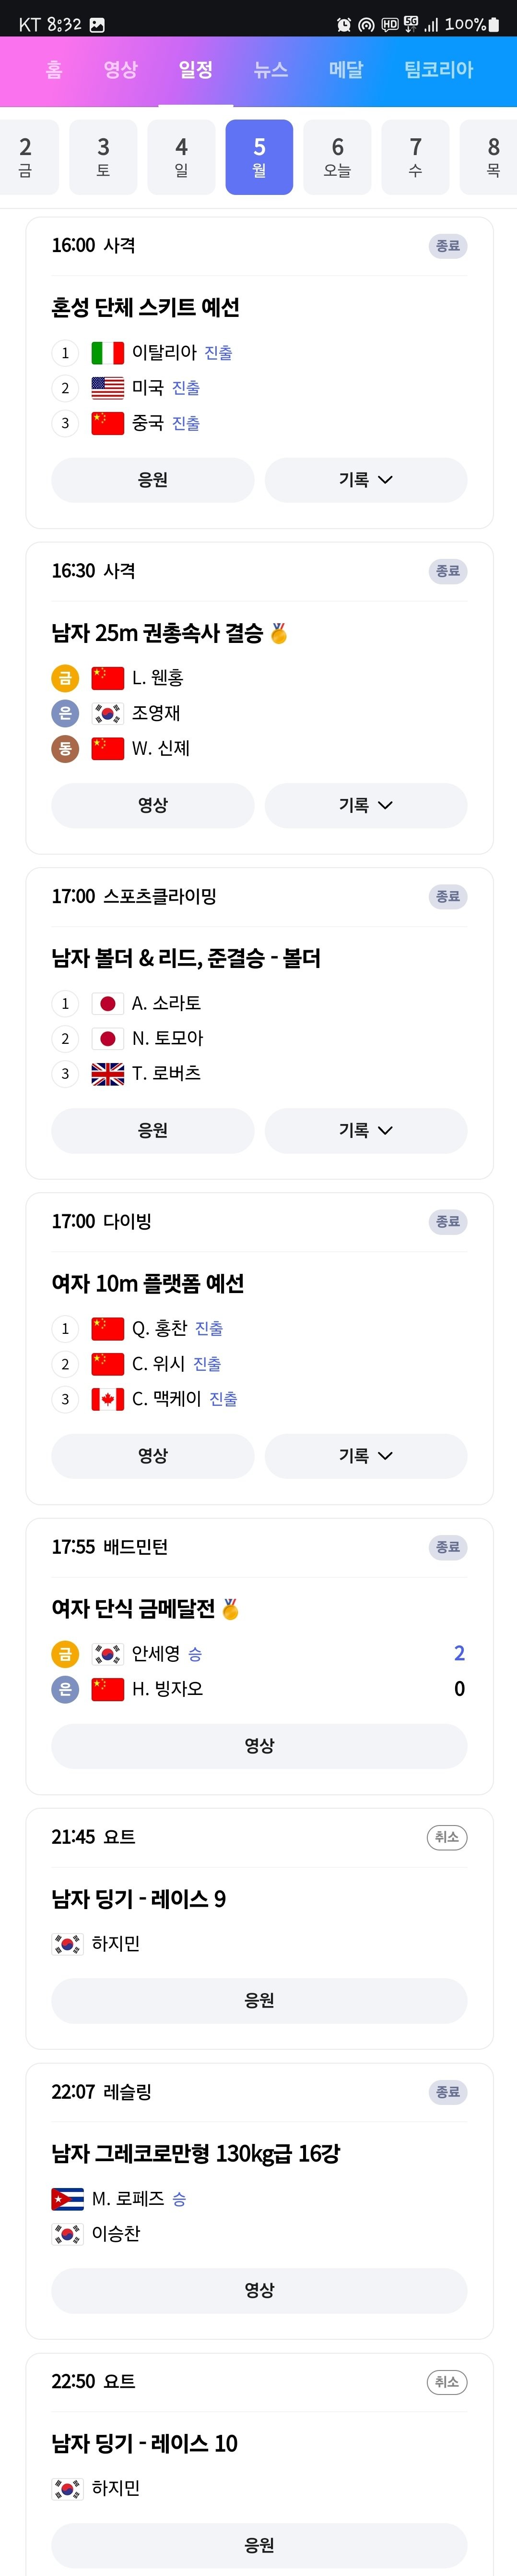Tap the Cuba flag next to M. 로페즈
The width and height of the screenshot is (517, 2576).
(67, 2199)
